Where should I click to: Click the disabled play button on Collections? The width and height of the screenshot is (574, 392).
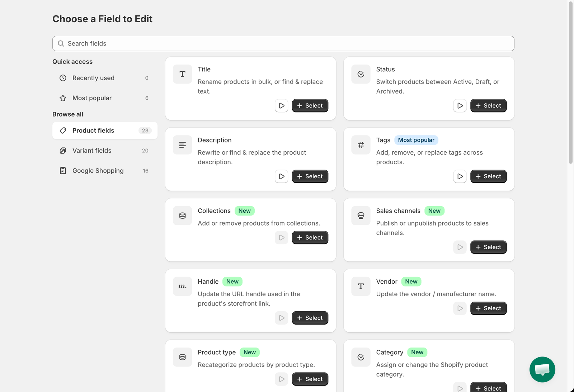coord(282,237)
